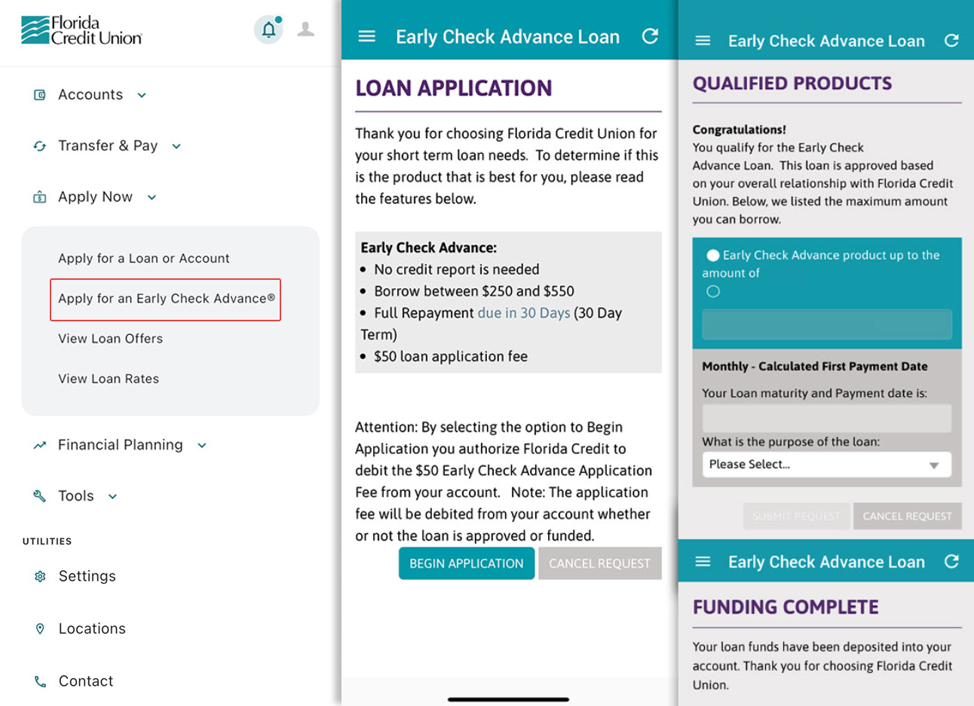Screen dimensions: 974x706
Task: Click the Transfer & Pay arrows icon
Action: pyautogui.click(x=40, y=146)
